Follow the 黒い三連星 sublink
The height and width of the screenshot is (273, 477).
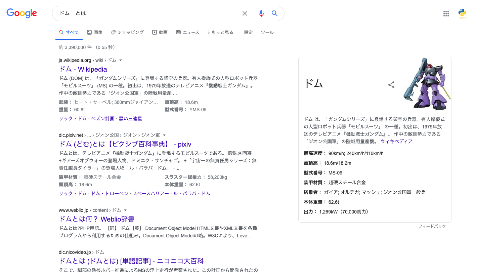(x=130, y=119)
